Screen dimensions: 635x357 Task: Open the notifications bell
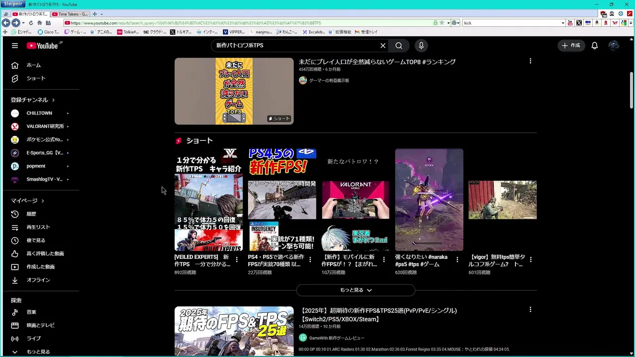(594, 46)
